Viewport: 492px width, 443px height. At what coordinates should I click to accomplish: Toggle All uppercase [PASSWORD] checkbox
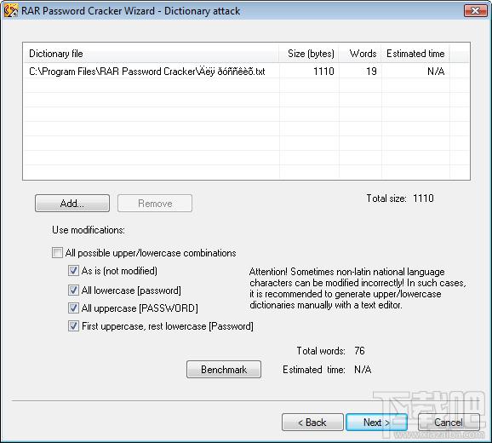[73, 308]
